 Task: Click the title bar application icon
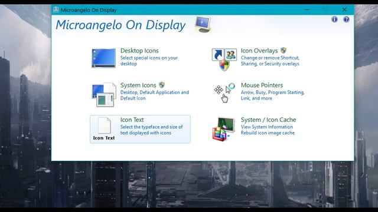tap(56, 10)
